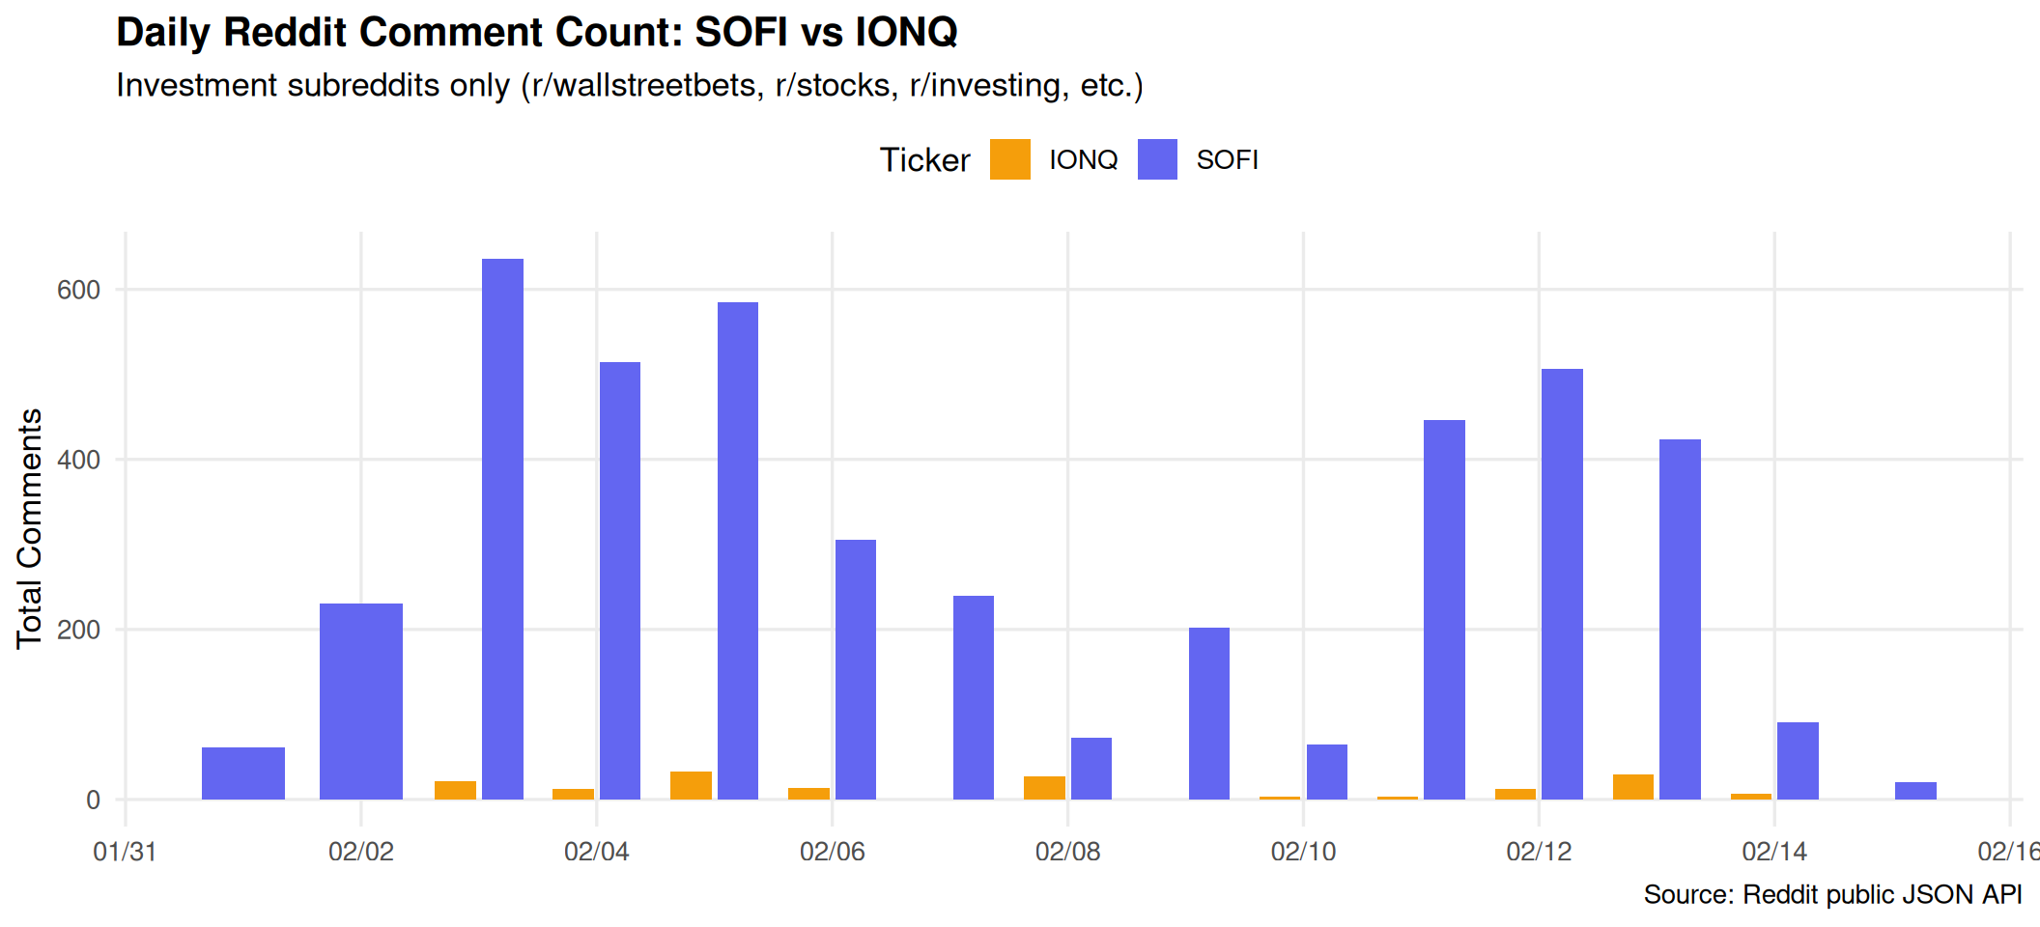
Task: Click the orange IONQ legend swatch
Action: click(1009, 159)
